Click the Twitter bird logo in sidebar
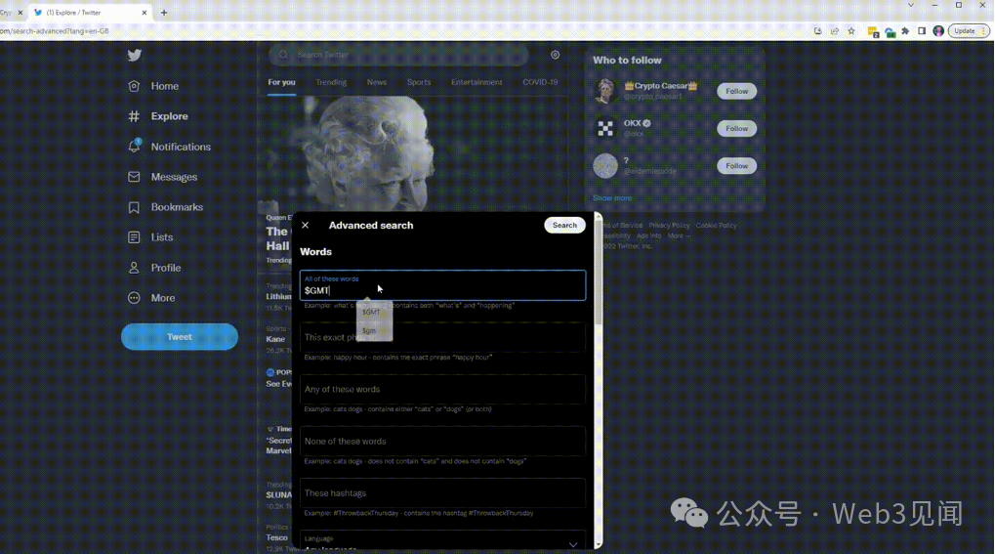 coord(135,56)
